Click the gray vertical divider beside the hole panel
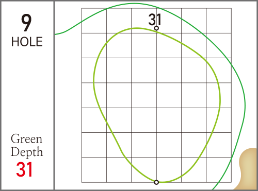Screen dimensions: 258x191 tap(54, 95)
